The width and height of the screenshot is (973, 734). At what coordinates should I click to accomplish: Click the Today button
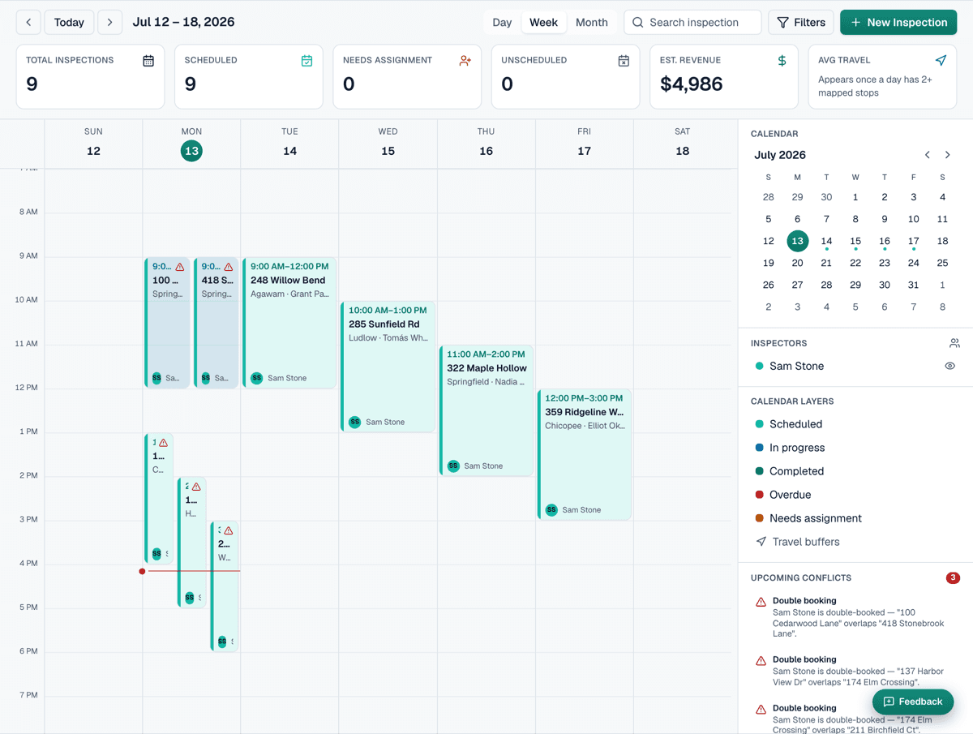coord(69,23)
